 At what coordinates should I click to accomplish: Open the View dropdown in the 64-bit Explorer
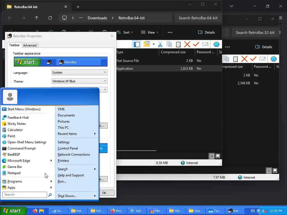tap(150, 32)
